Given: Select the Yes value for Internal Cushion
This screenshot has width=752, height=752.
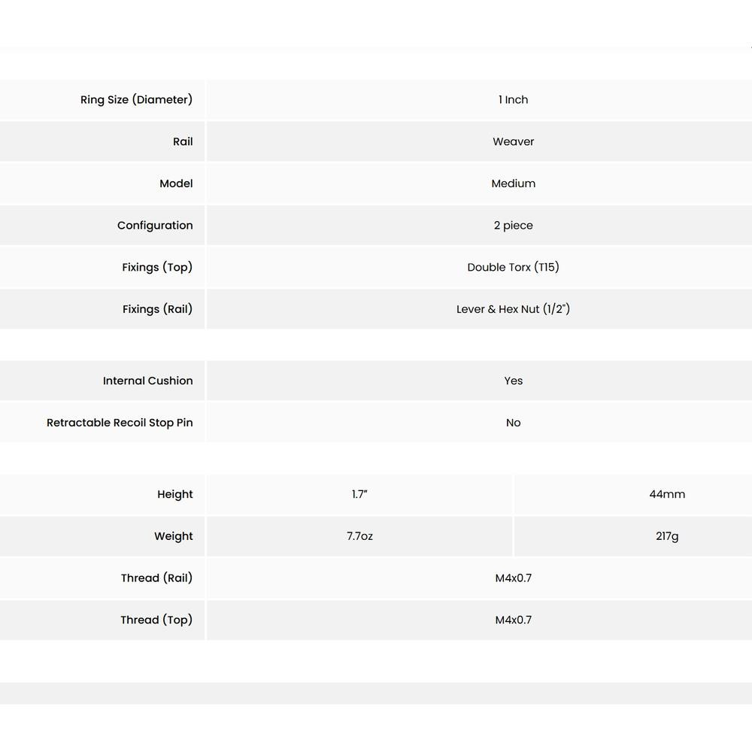Looking at the screenshot, I should [x=513, y=381].
